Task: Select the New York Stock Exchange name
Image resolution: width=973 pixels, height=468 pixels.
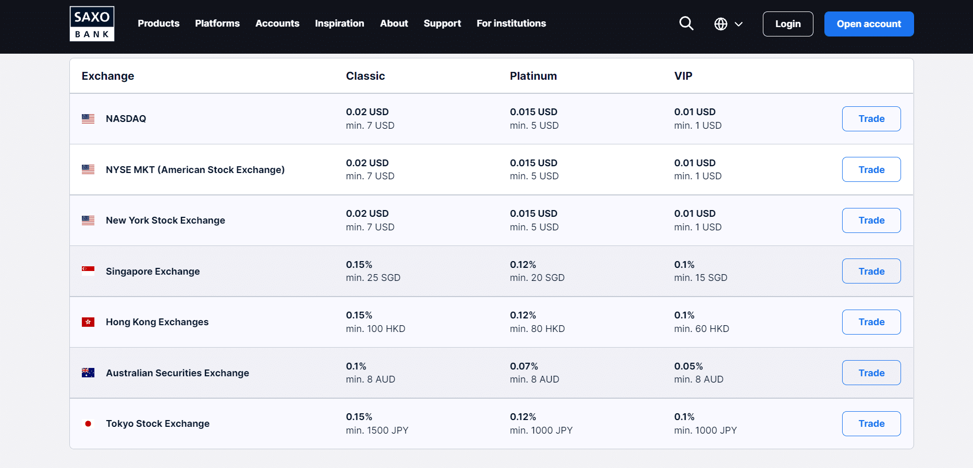Action: pyautogui.click(x=165, y=220)
